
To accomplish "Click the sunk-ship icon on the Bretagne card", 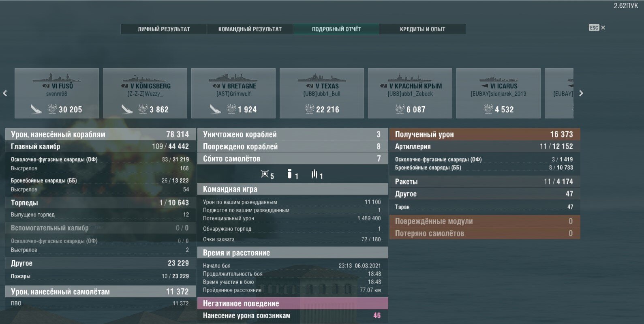I will click(x=215, y=109).
